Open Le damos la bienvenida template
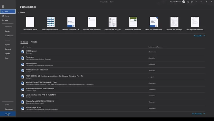The width and height of the screenshot is (214, 121). (x=71, y=23)
